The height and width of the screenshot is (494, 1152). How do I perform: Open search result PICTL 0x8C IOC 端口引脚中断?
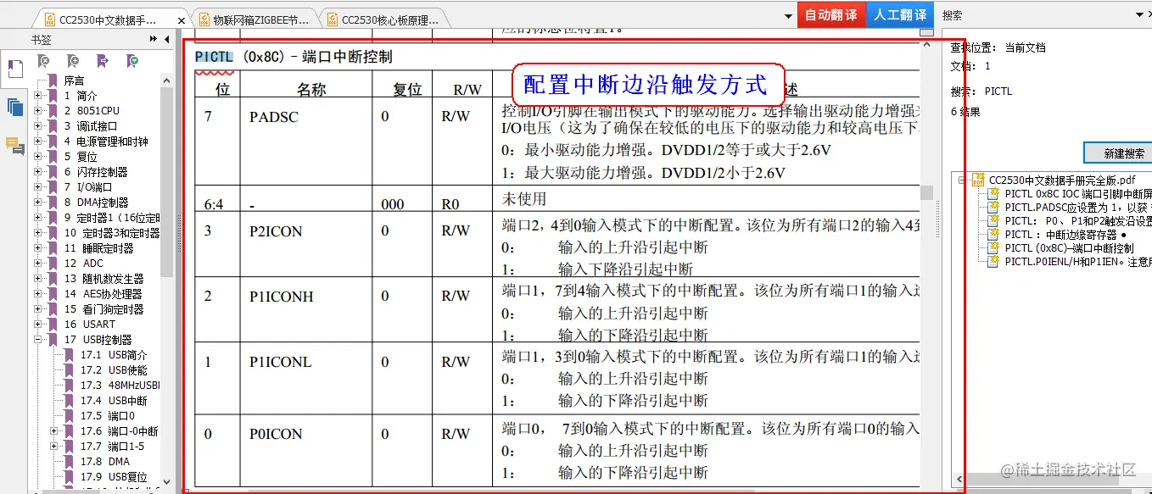coord(1078,194)
